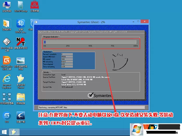182x136 pixels.
Task: Open the 手动运行Ghost shortcut
Action: tap(21, 82)
